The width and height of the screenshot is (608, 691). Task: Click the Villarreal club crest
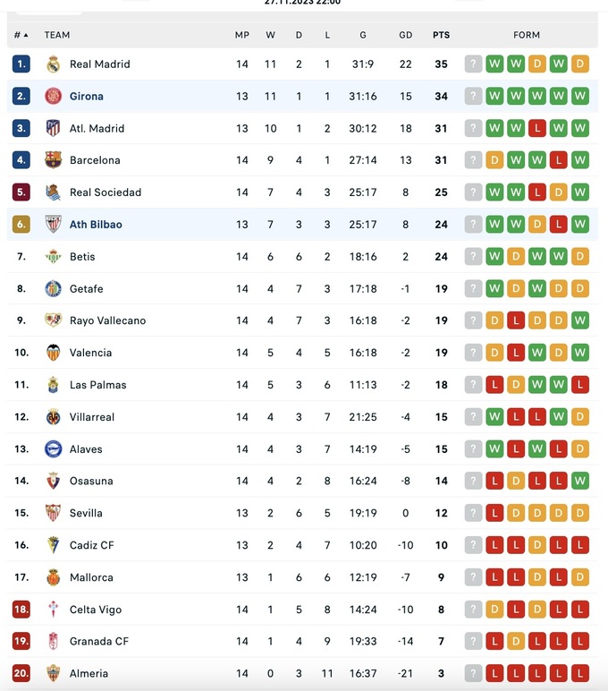[x=53, y=417]
